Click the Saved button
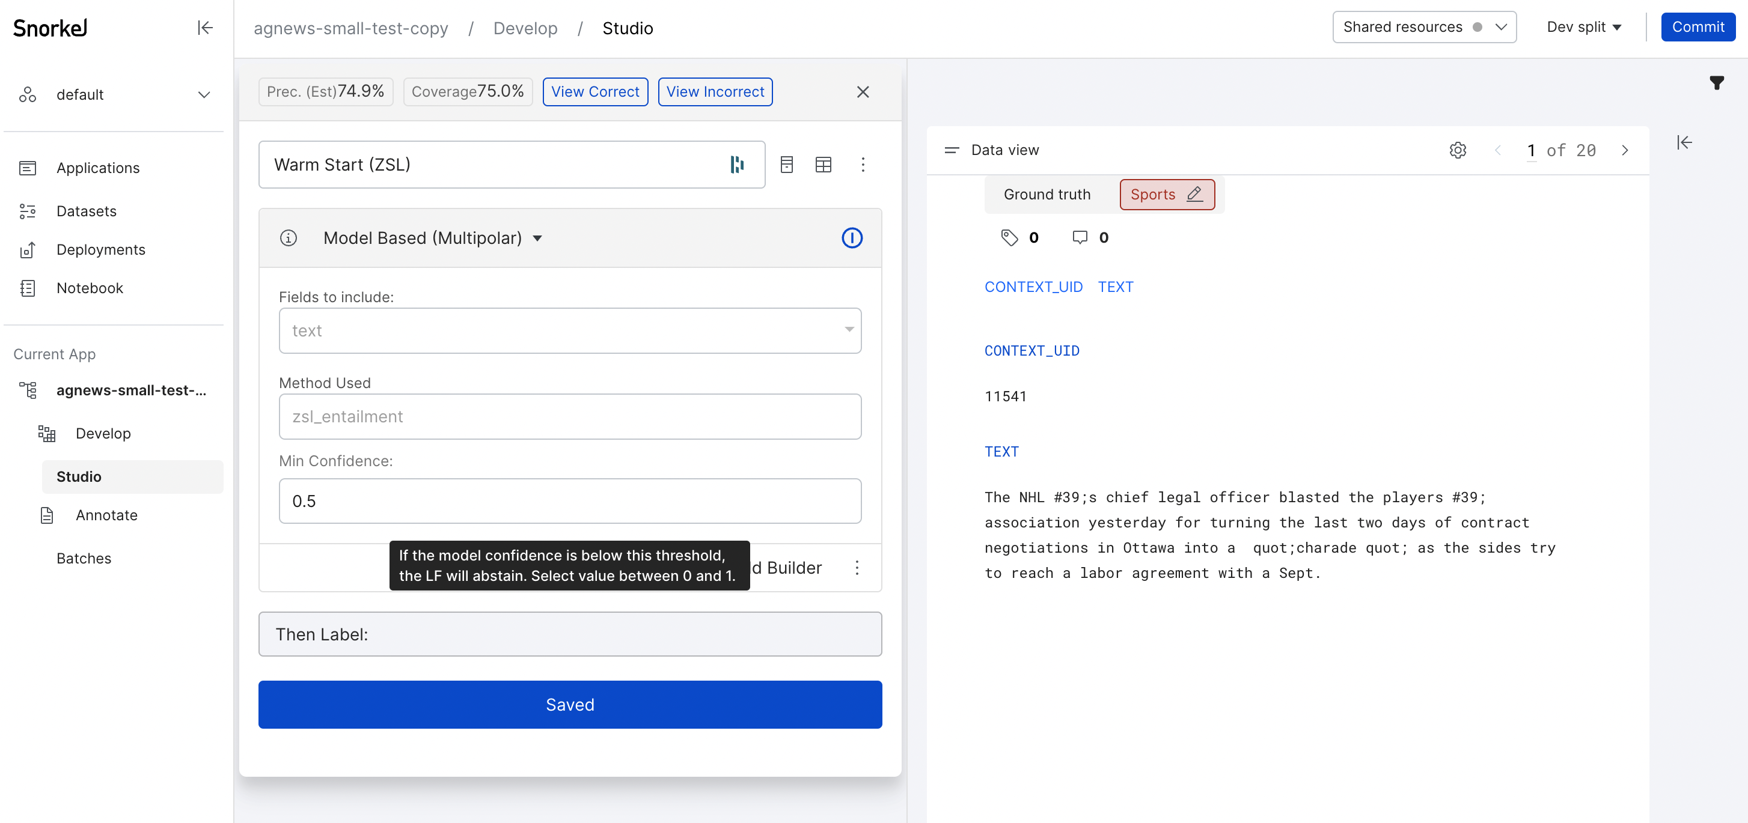1748x823 pixels. [x=570, y=705]
